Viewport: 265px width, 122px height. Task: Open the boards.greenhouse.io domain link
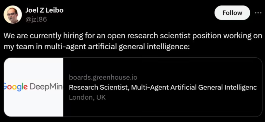103,78
